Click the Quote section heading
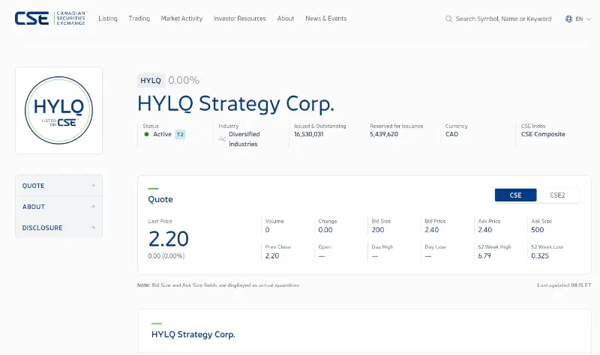 (160, 199)
